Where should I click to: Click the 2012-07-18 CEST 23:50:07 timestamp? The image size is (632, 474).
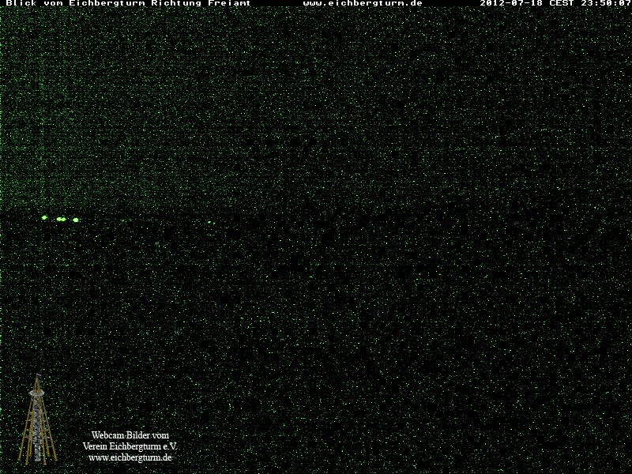pos(555,3)
